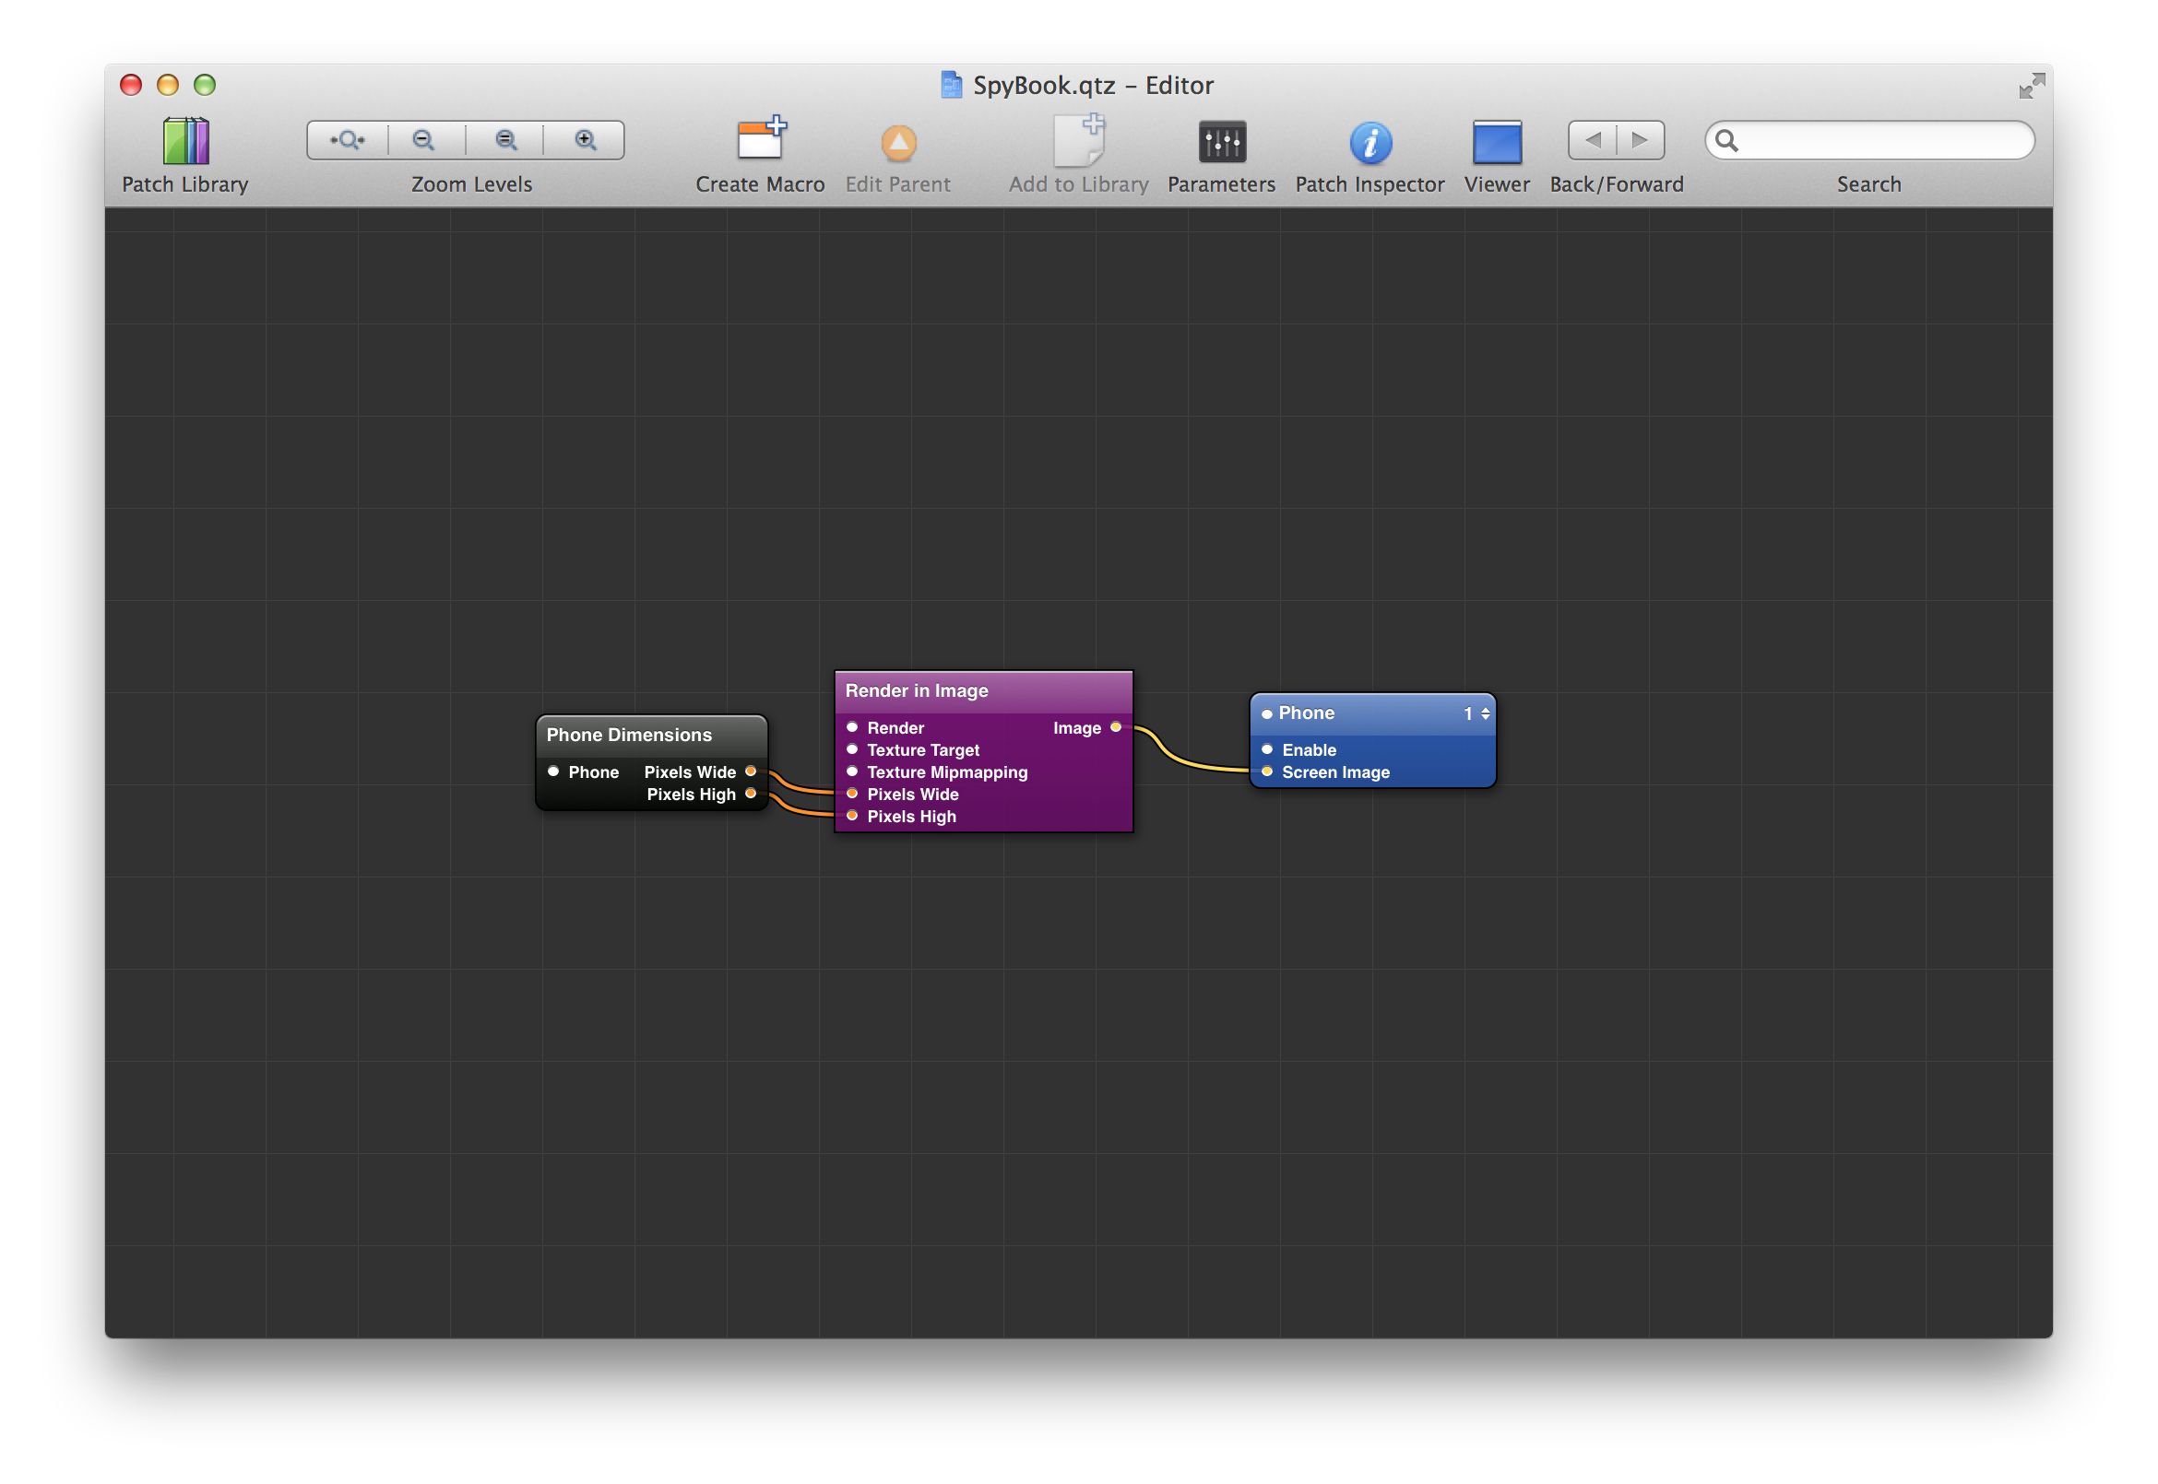Click the full screen arrows icon

point(2032,86)
